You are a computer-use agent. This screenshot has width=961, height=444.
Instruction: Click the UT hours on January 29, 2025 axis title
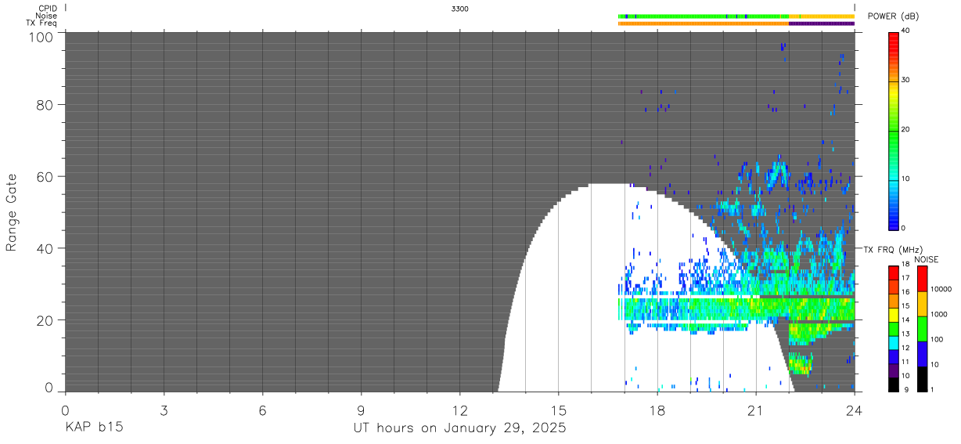tap(459, 429)
